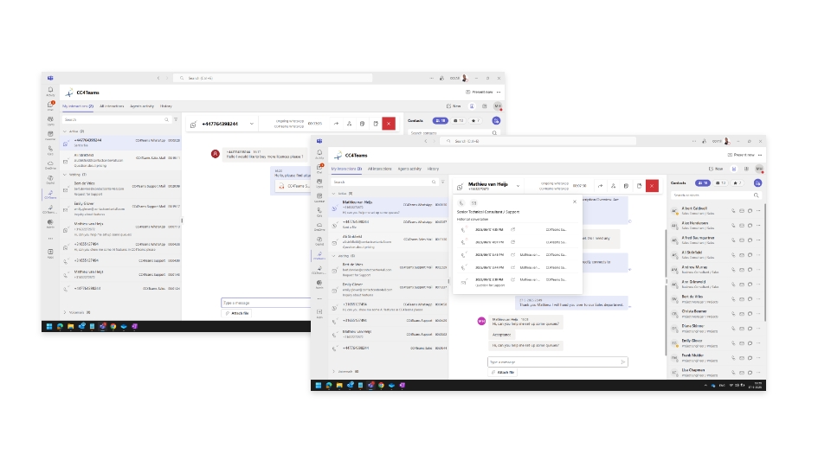Click the front window Contacts list scrollbar
The image size is (831, 467).
coord(764,259)
